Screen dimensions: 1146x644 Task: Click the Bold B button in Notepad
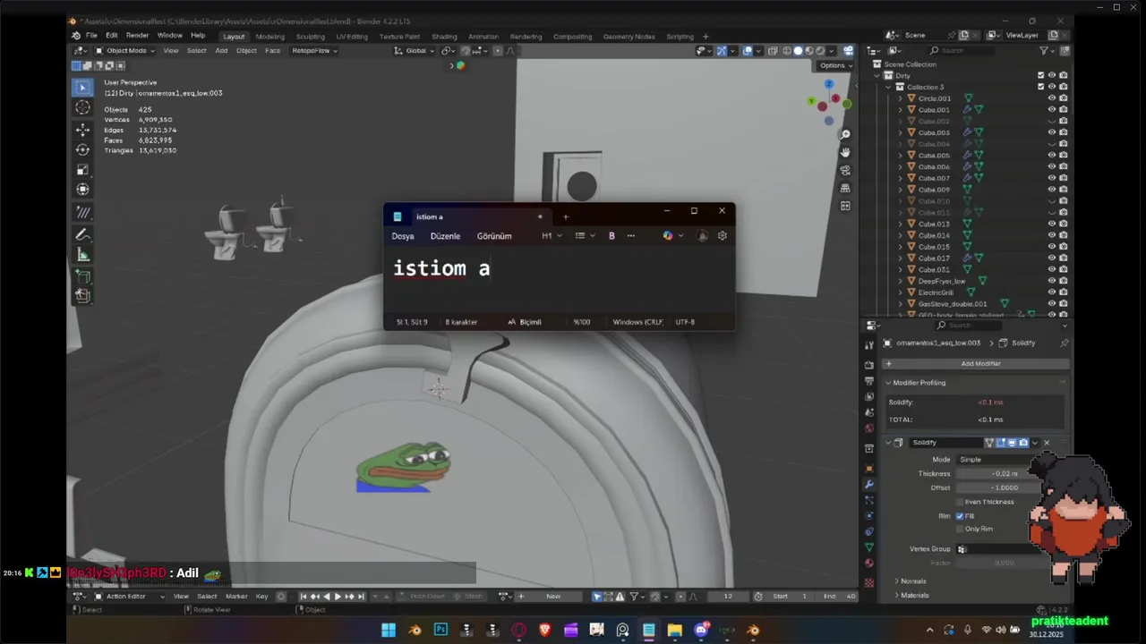coord(611,236)
